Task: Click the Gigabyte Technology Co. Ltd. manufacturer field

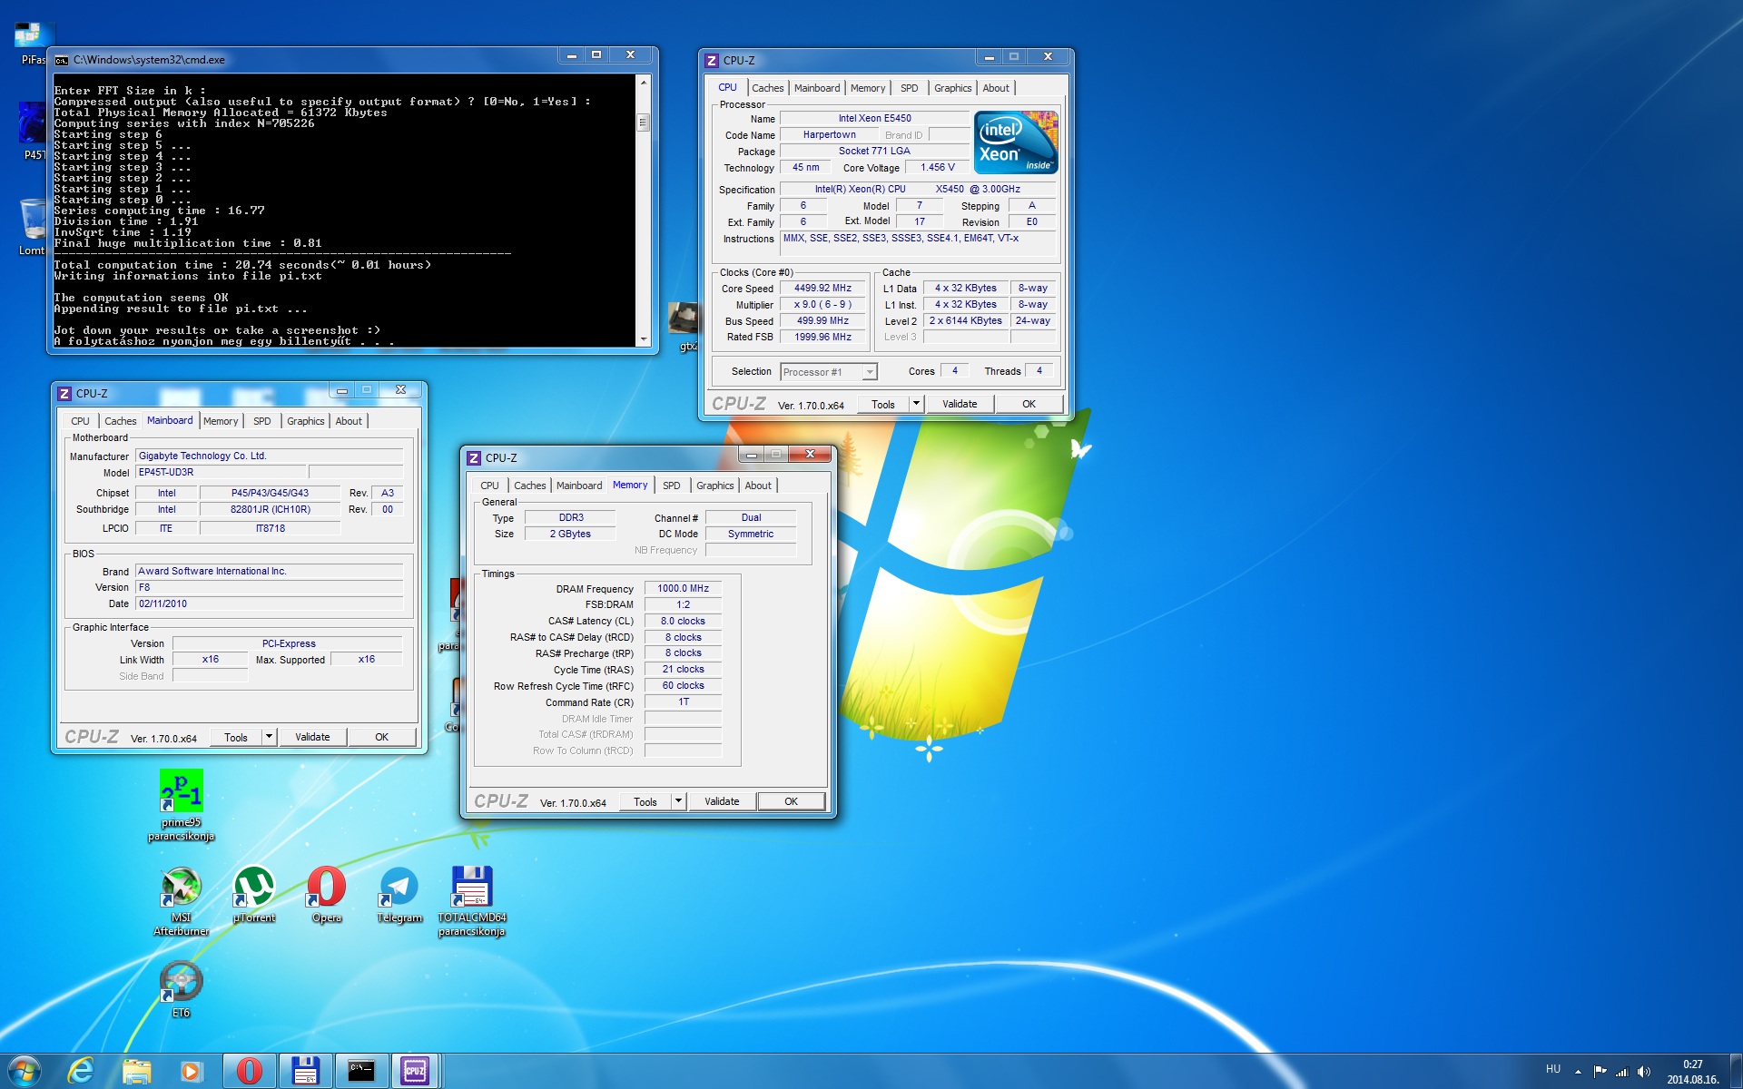Action: point(269,456)
